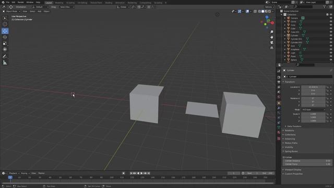Open the Orientation Default dropdown
This screenshot has width=334, height=188.
(41, 7)
